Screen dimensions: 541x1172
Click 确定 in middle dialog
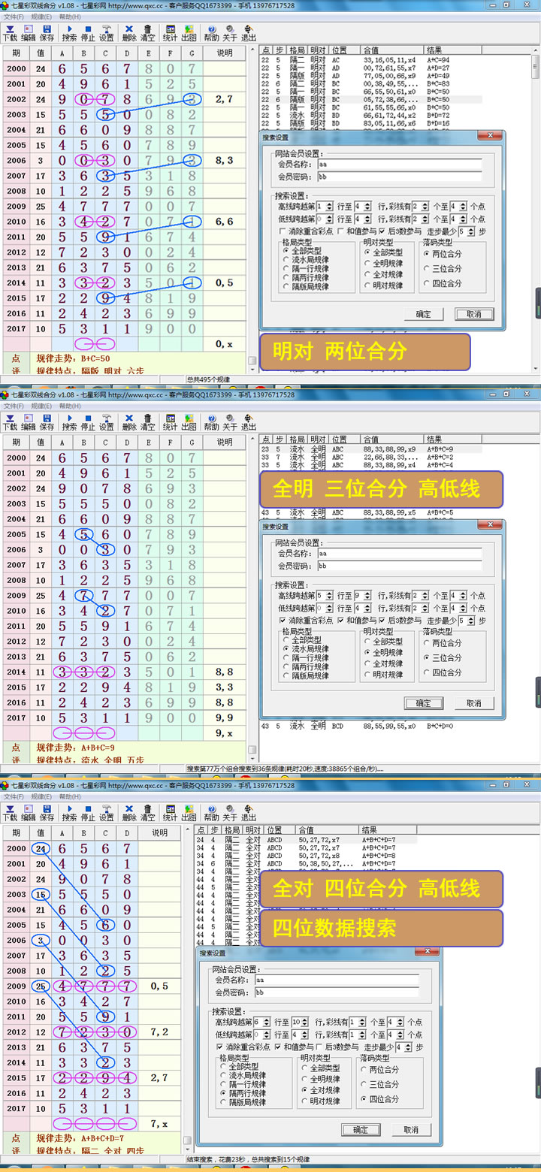click(x=424, y=703)
